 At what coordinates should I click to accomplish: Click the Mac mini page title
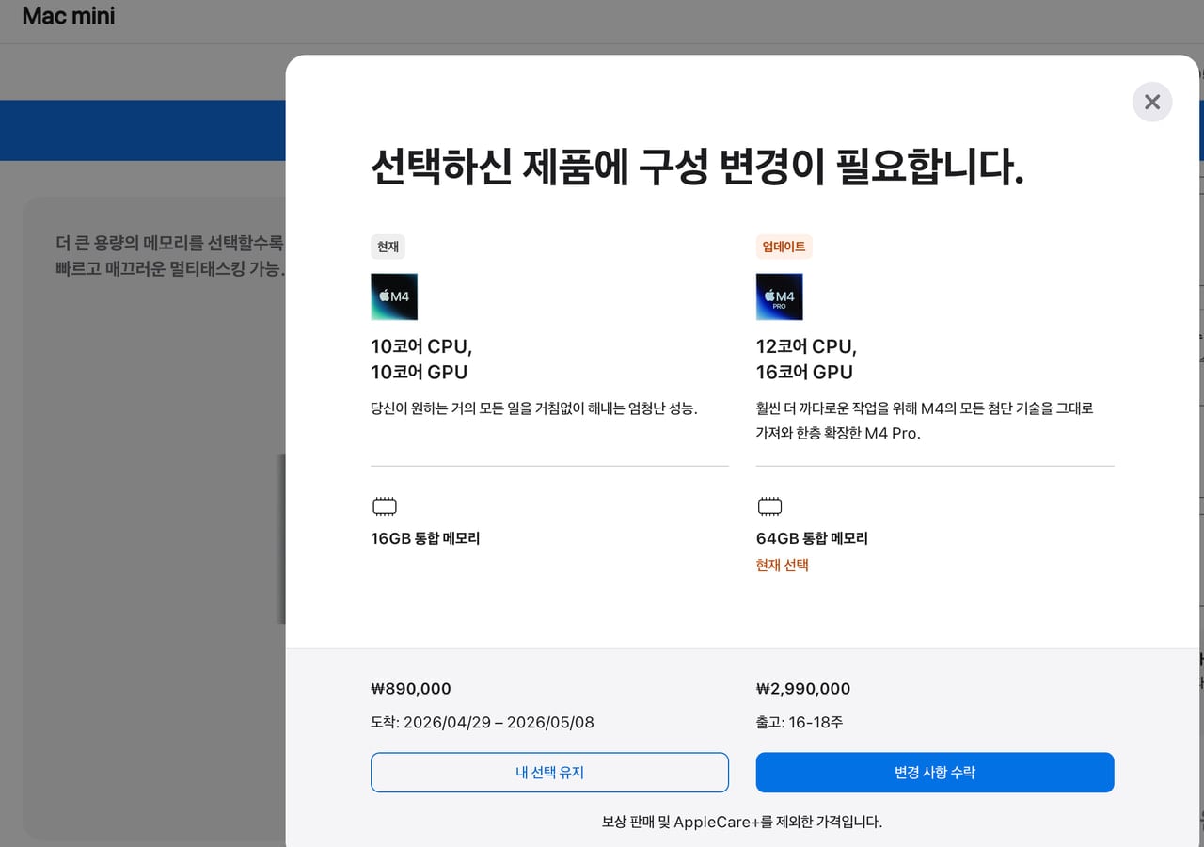pyautogui.click(x=69, y=16)
